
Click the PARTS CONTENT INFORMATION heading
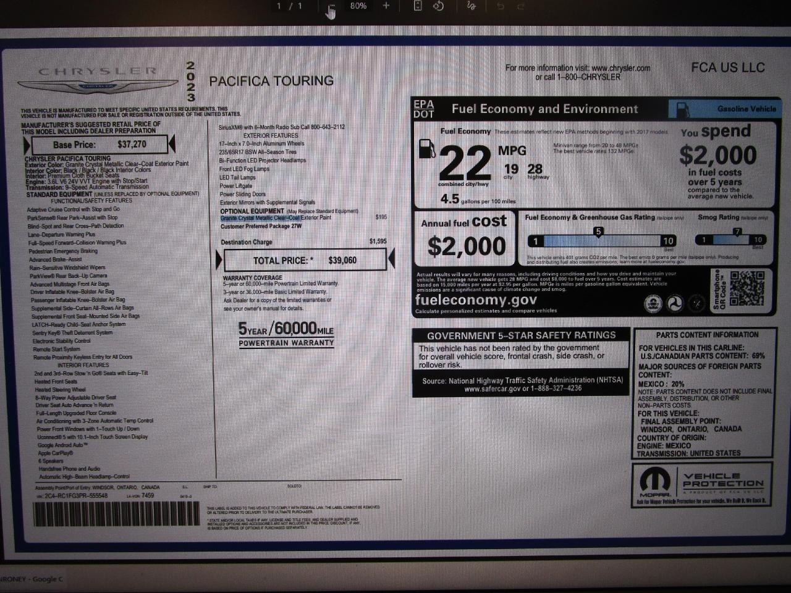(708, 335)
